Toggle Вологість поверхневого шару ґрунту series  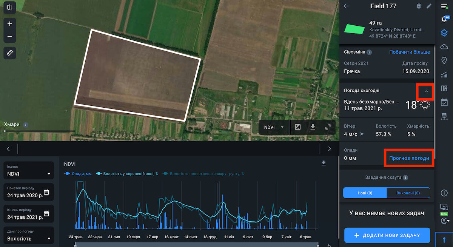(x=203, y=174)
